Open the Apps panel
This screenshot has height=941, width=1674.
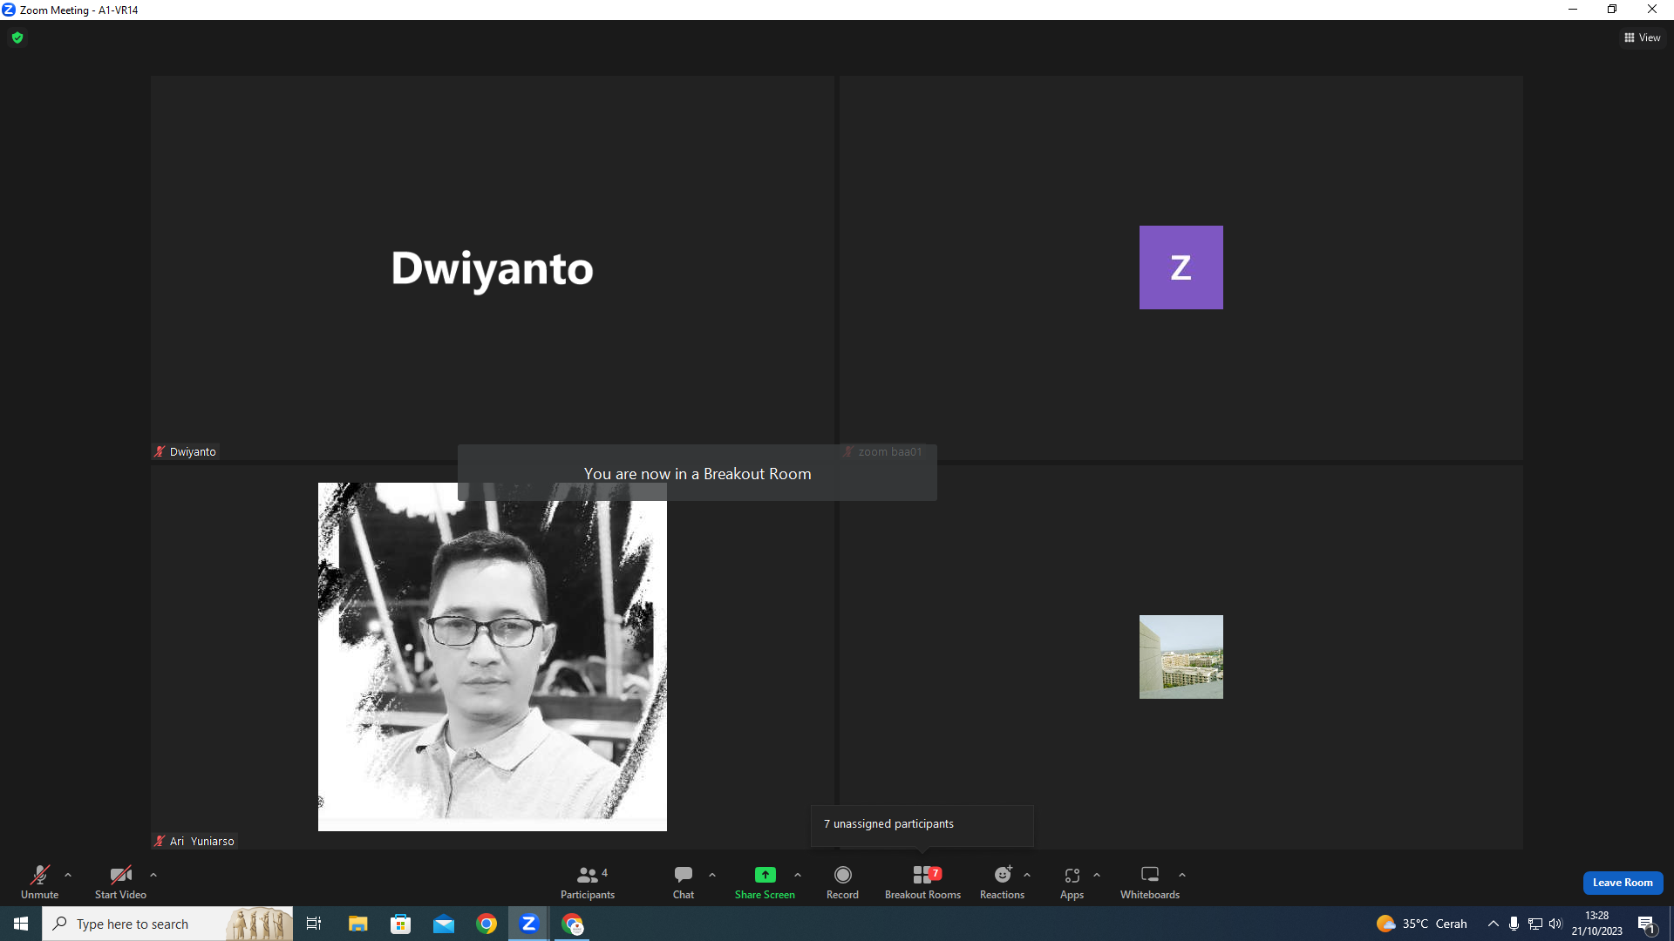[1072, 882]
